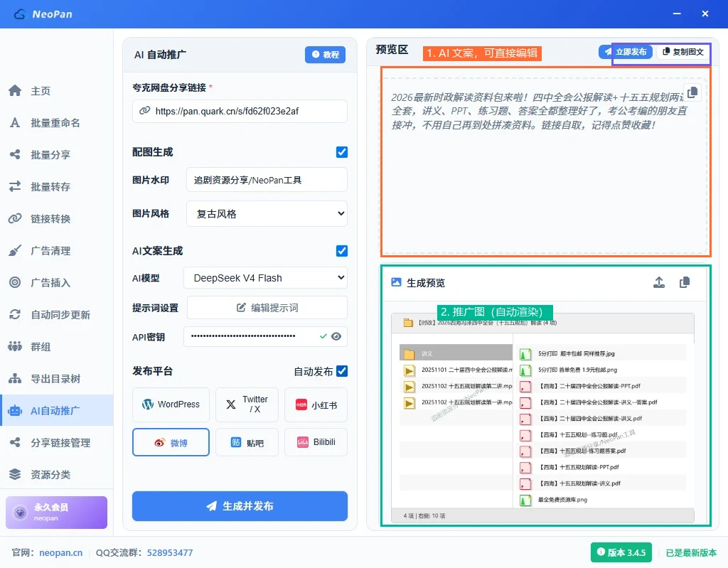Open 广告清理 sidebar entry
Screen dimensions: 728x568
coord(57,251)
